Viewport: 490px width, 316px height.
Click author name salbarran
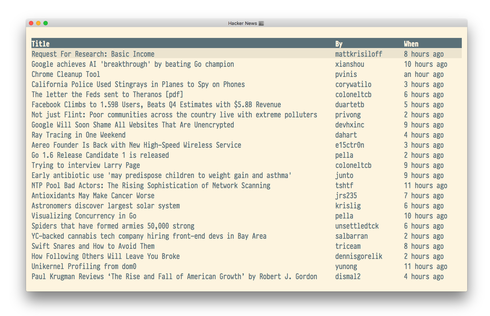tap(351, 236)
